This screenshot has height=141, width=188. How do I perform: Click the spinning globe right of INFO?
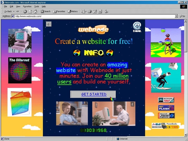(x=110, y=53)
